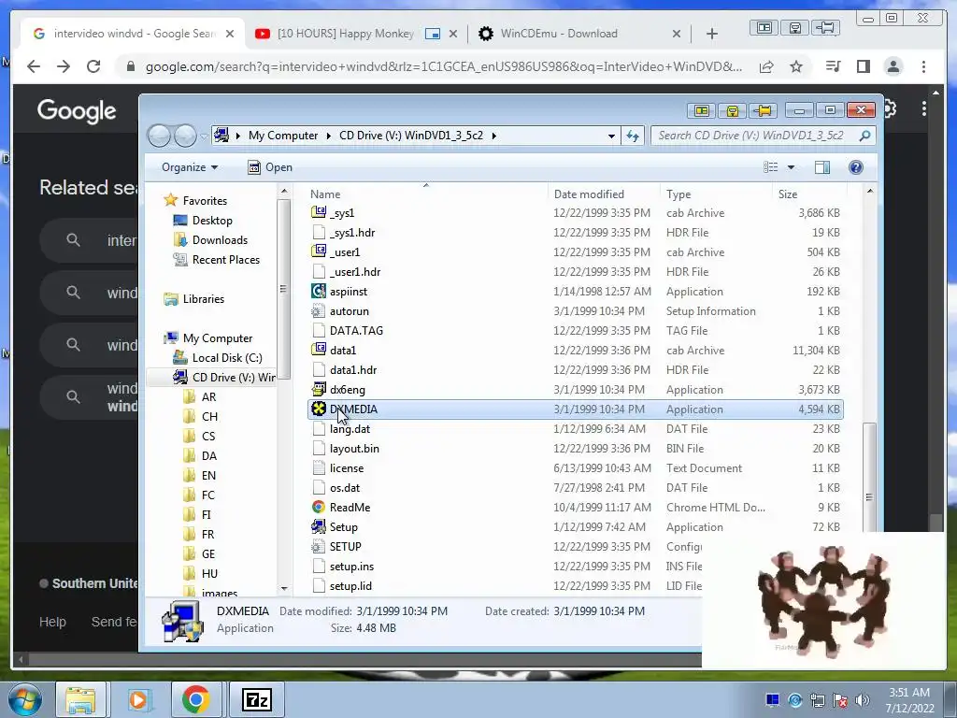The height and width of the screenshot is (718, 957).
Task: Click the Explorer back navigation button
Action: pos(159,136)
